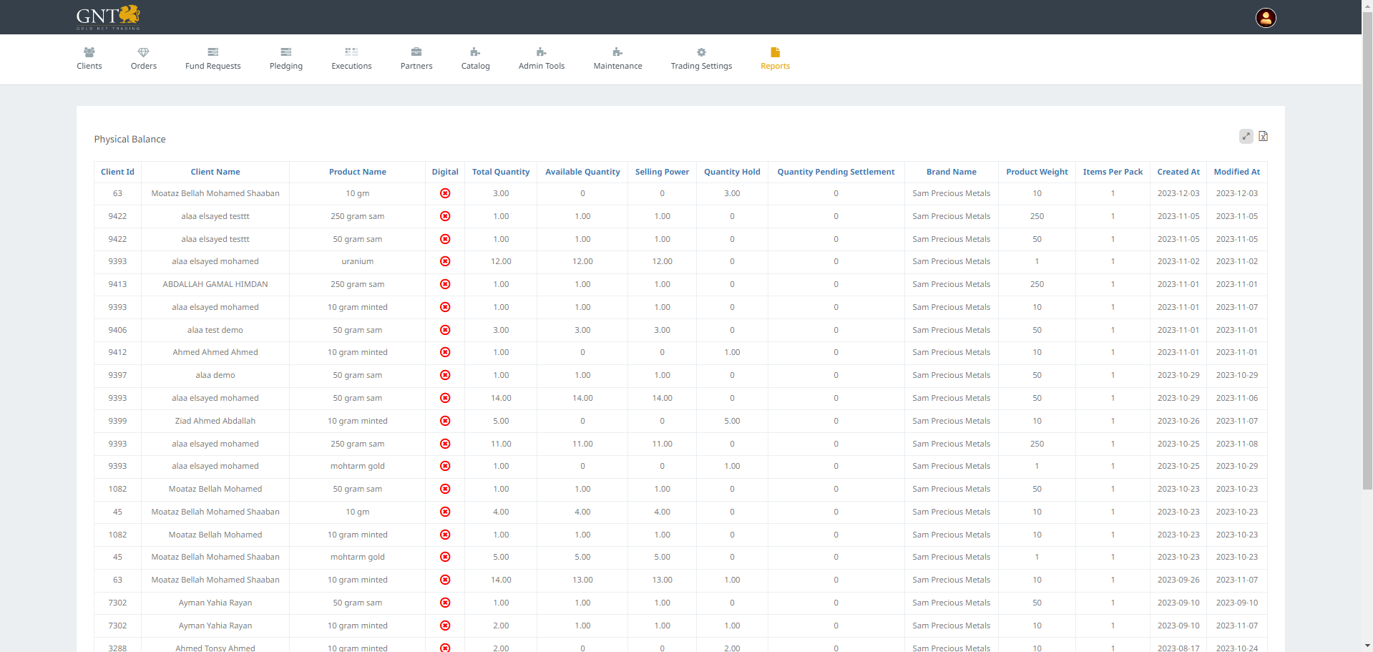
Task: Click the Trading Settings gear icon
Action: 701,52
